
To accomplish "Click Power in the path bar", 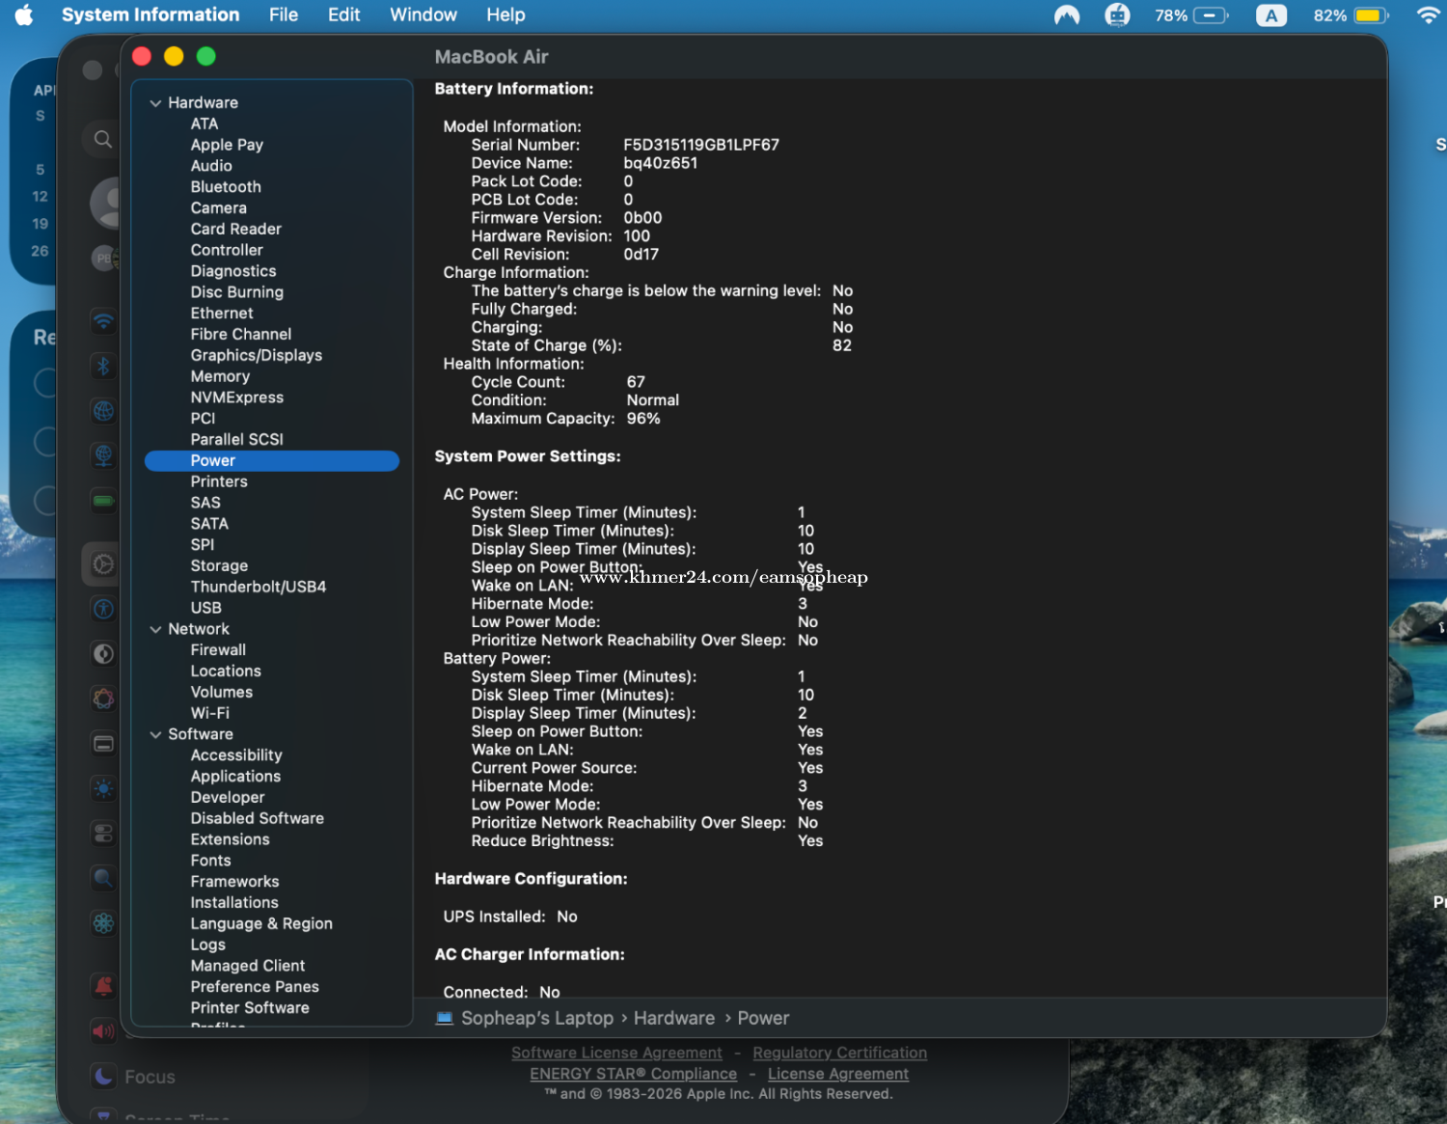I will pos(763,1018).
